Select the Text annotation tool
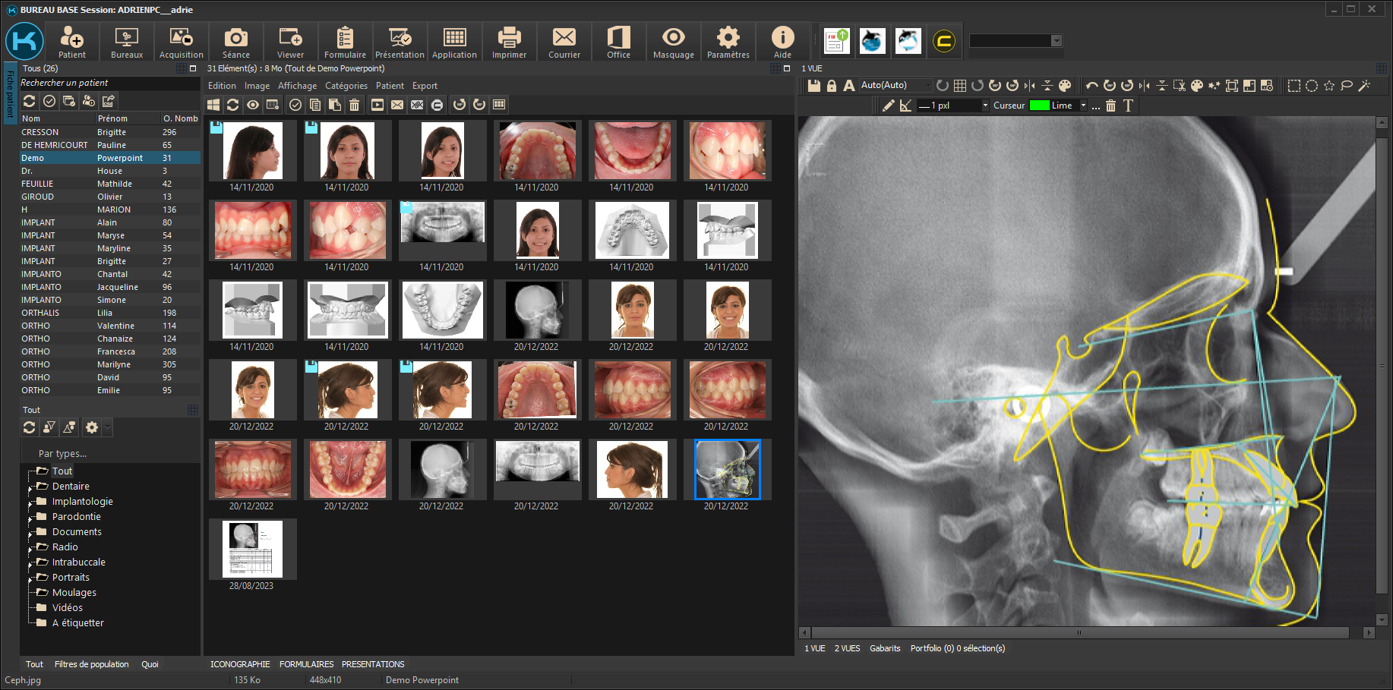The image size is (1393, 690). click(1128, 106)
